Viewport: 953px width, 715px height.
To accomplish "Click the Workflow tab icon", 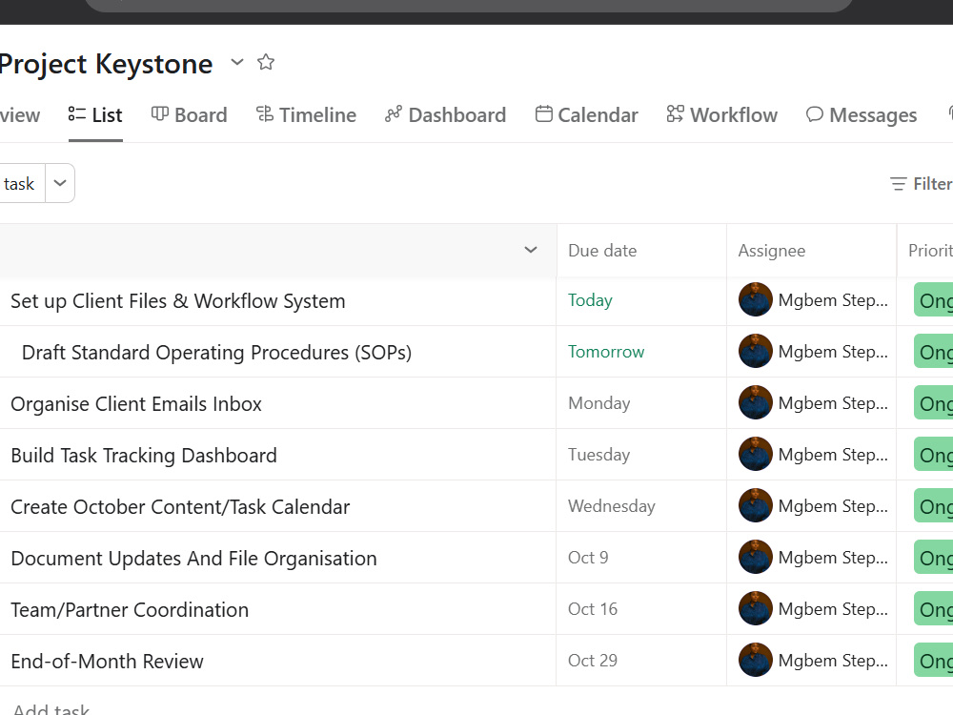I will tap(676, 113).
